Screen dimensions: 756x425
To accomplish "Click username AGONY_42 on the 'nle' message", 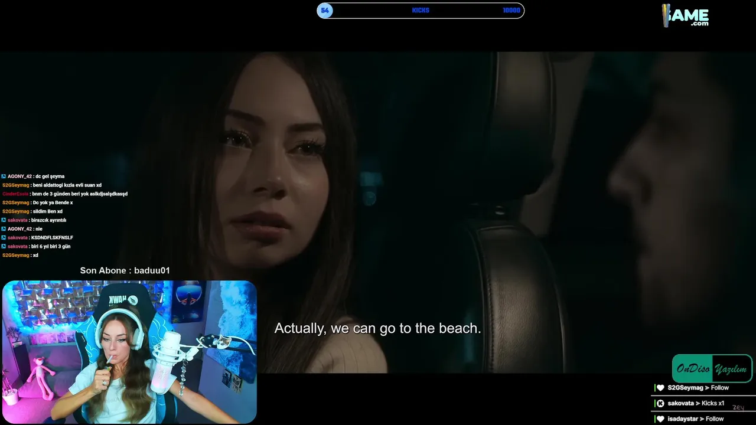I will pyautogui.click(x=20, y=229).
